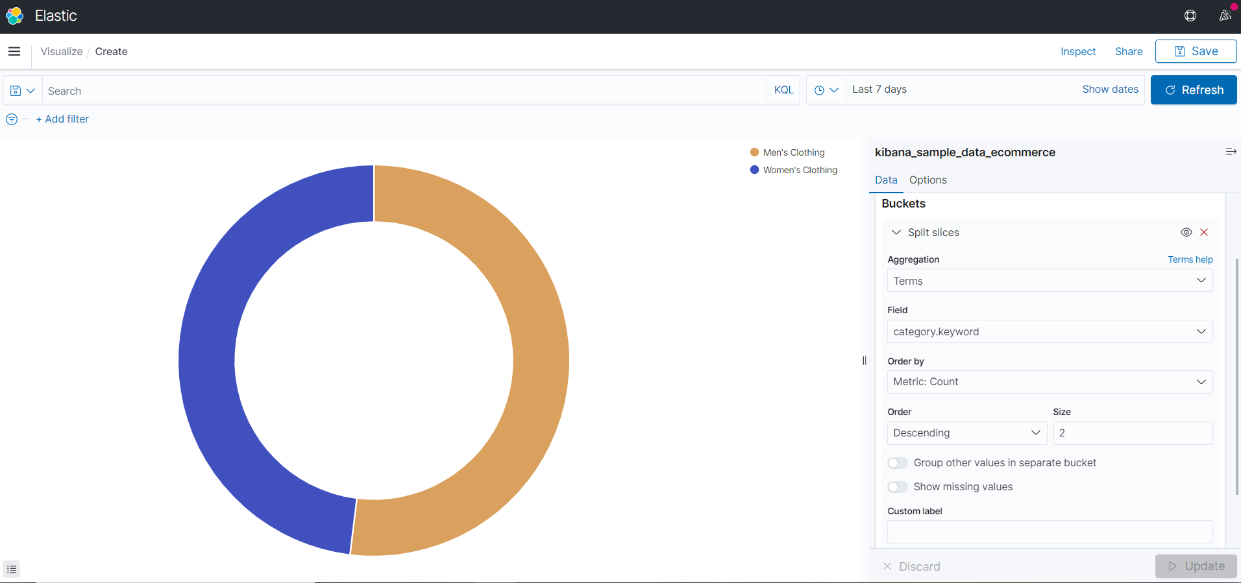
Task: Click Men's Clothing legend color dot
Action: (754, 152)
